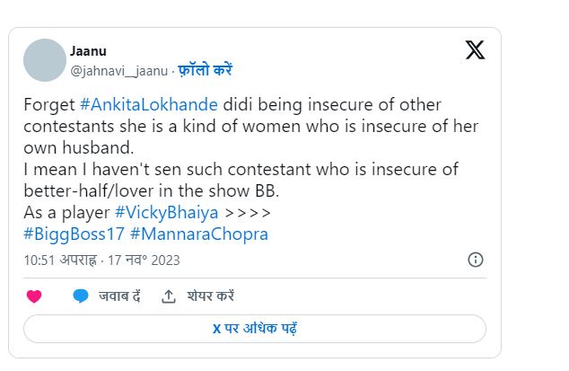Viewport: 569px width, 371px height.
Task: Open the Jaanu display name
Action: pyautogui.click(x=88, y=51)
